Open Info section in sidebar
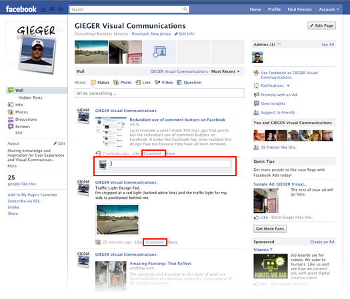 coord(15,105)
